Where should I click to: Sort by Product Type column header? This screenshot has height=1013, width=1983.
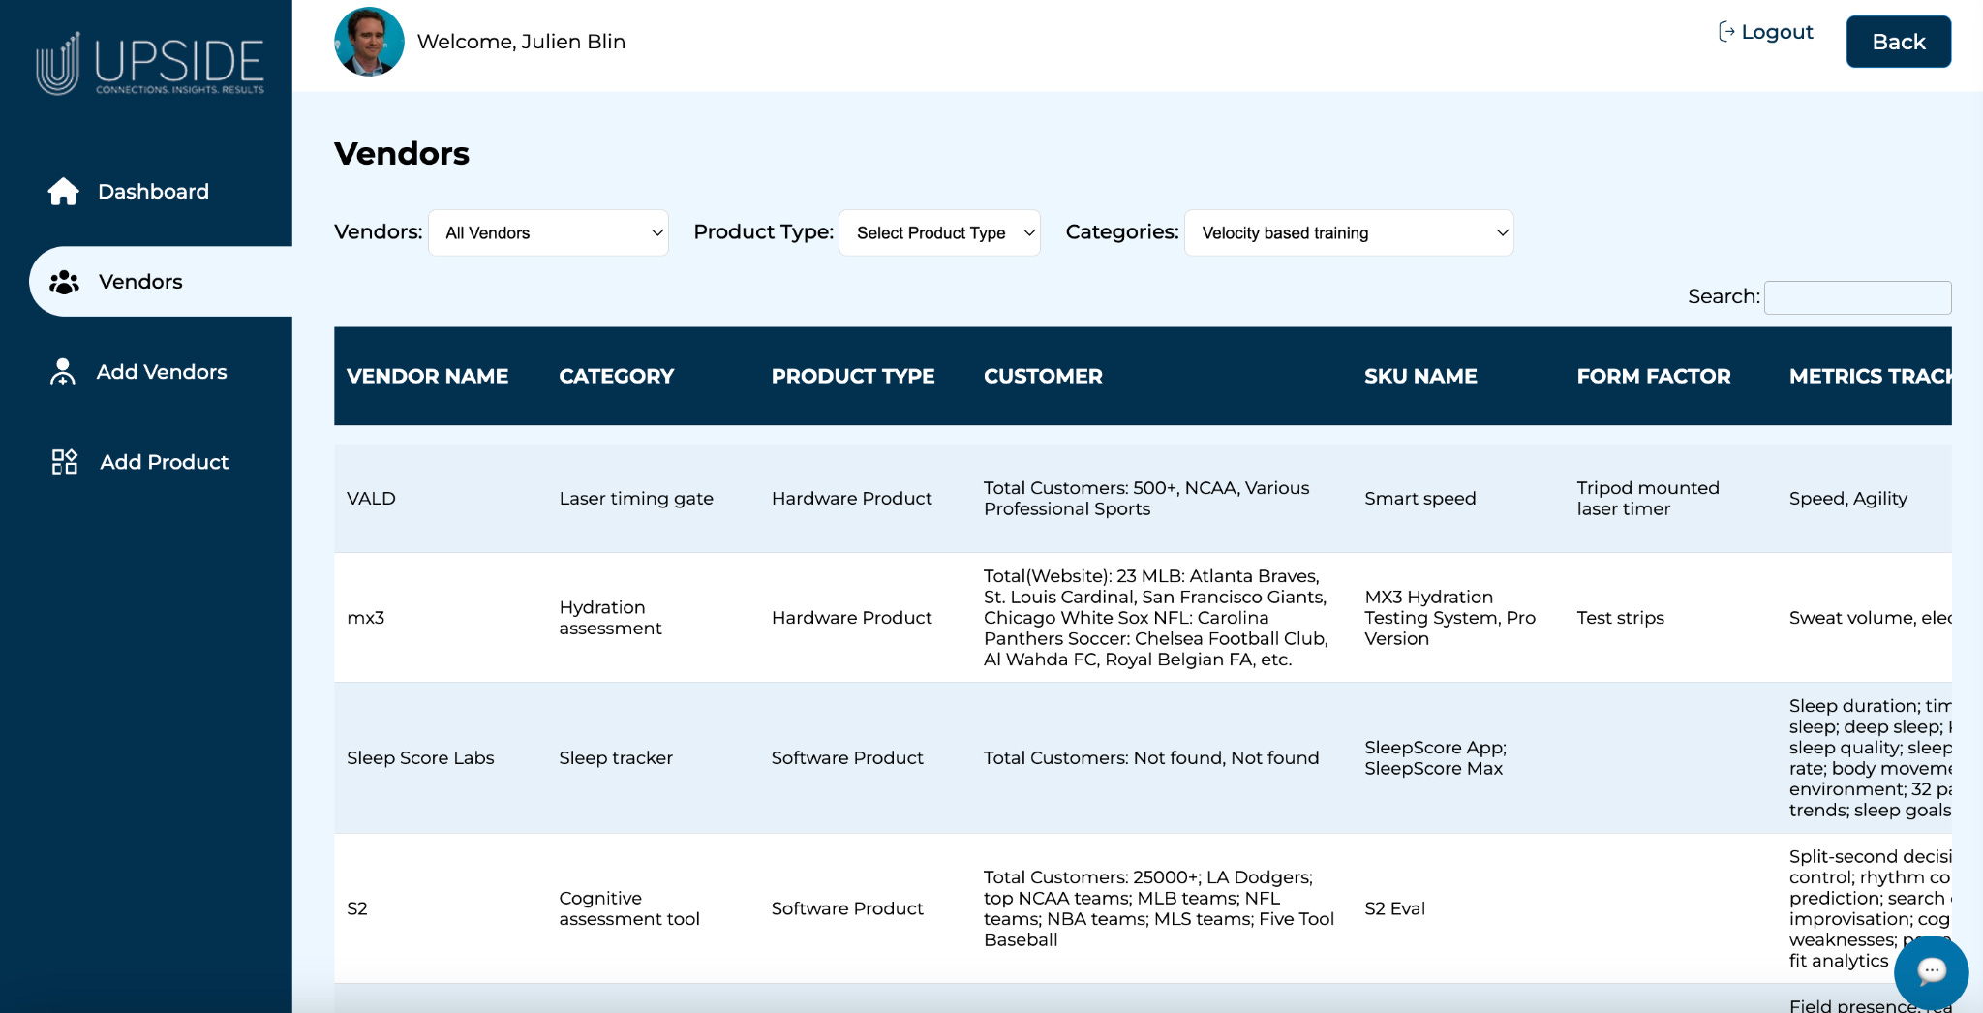click(x=853, y=376)
